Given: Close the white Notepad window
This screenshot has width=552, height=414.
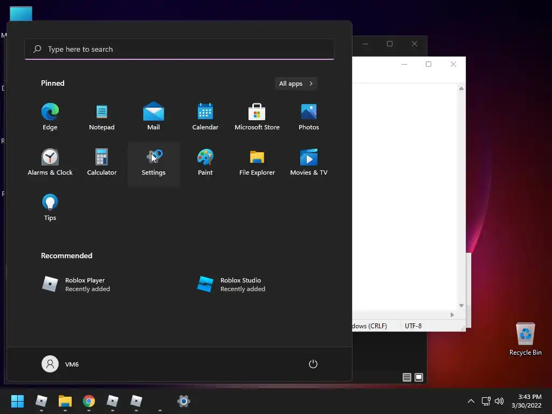Looking at the screenshot, I should pyautogui.click(x=453, y=64).
